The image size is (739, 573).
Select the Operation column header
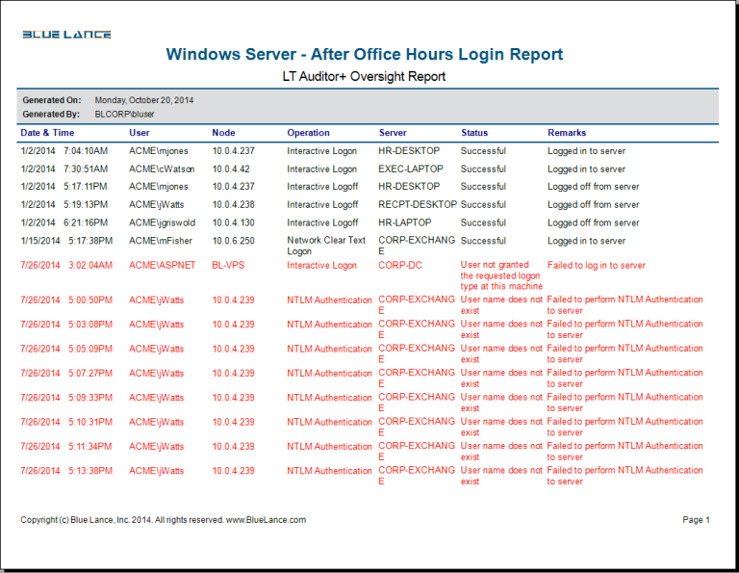(x=308, y=133)
